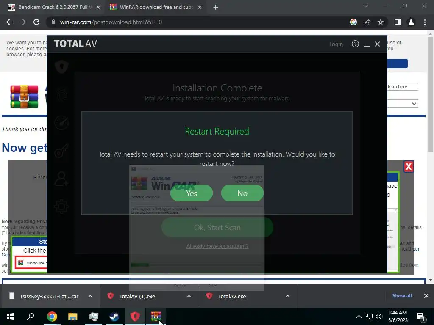434x325 pixels.
Task: Click the search term input field on WinRAR page
Action: coord(403,87)
